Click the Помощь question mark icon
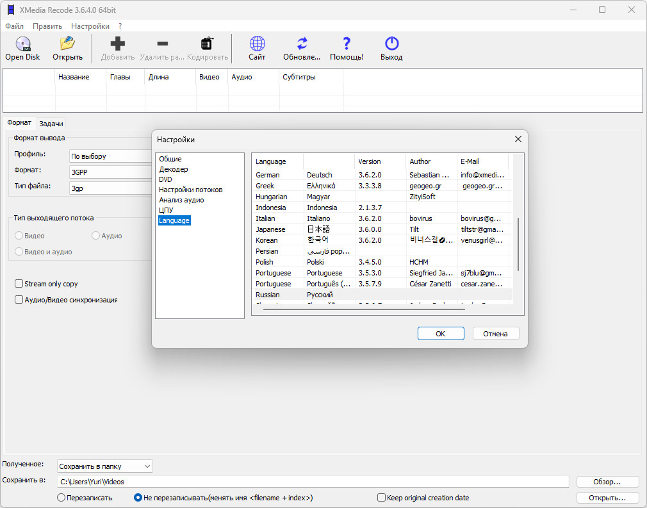 [x=347, y=44]
